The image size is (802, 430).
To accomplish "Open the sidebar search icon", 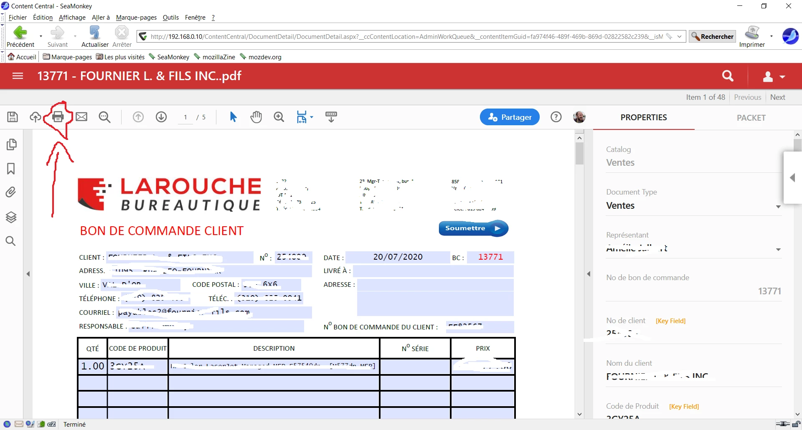I will point(11,241).
